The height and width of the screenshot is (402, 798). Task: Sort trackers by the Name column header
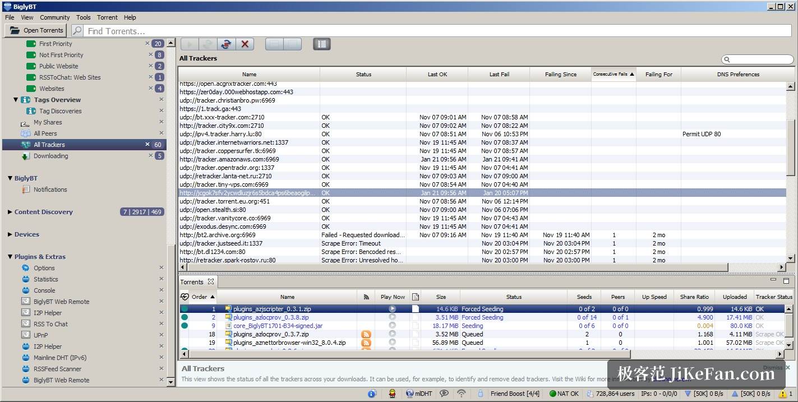coord(249,74)
